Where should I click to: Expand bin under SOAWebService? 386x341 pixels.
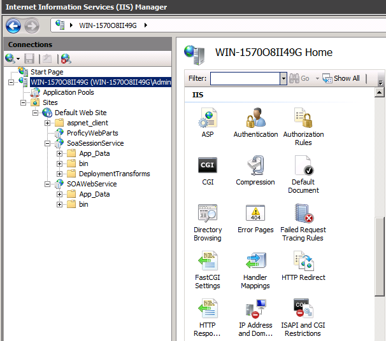(x=60, y=204)
